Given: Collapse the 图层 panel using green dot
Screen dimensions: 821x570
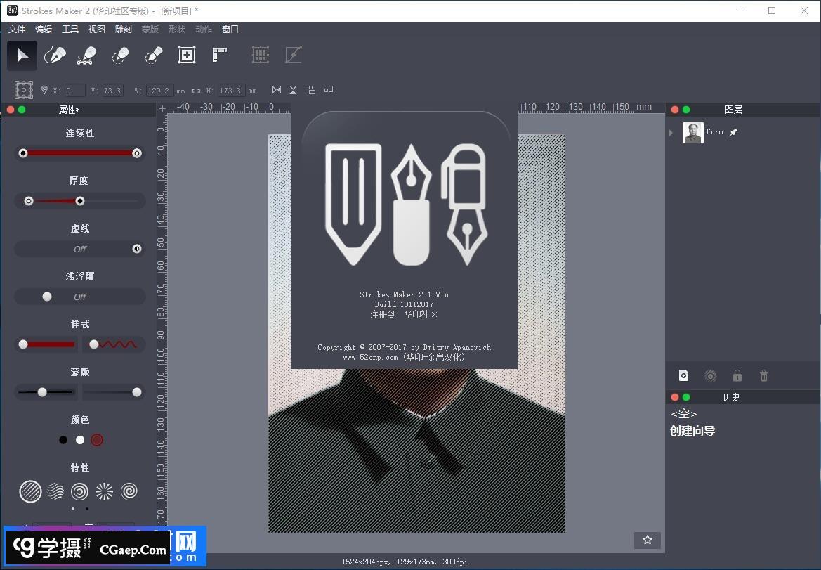Looking at the screenshot, I should coord(686,110).
